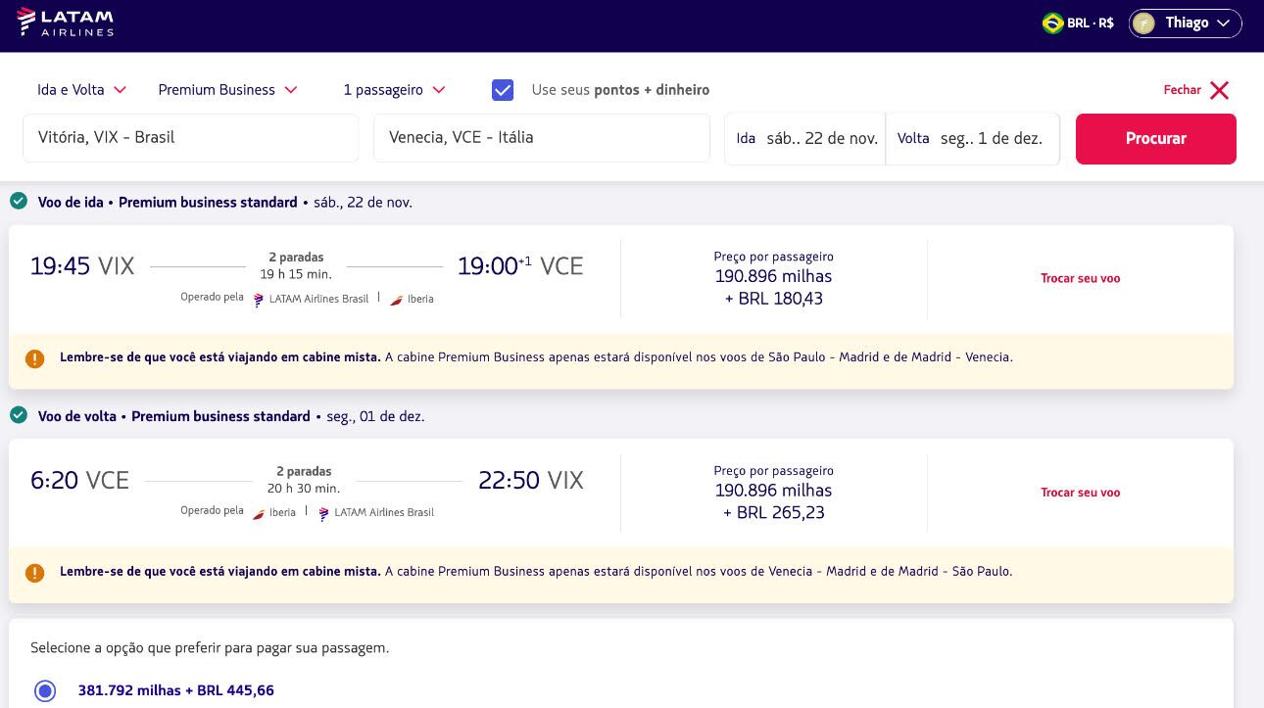Click Trocar seu voo for the return flight
Image resolution: width=1264 pixels, height=708 pixels.
1080,493
